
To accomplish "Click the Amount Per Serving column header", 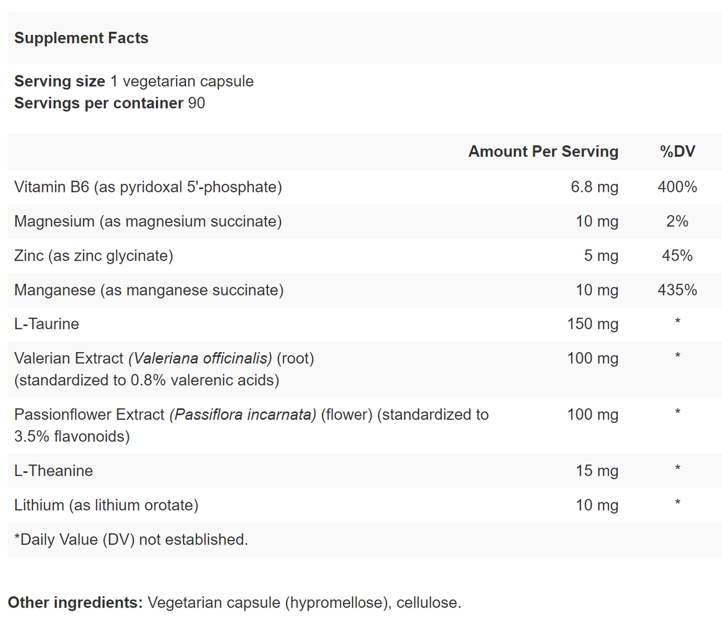I will (x=543, y=151).
